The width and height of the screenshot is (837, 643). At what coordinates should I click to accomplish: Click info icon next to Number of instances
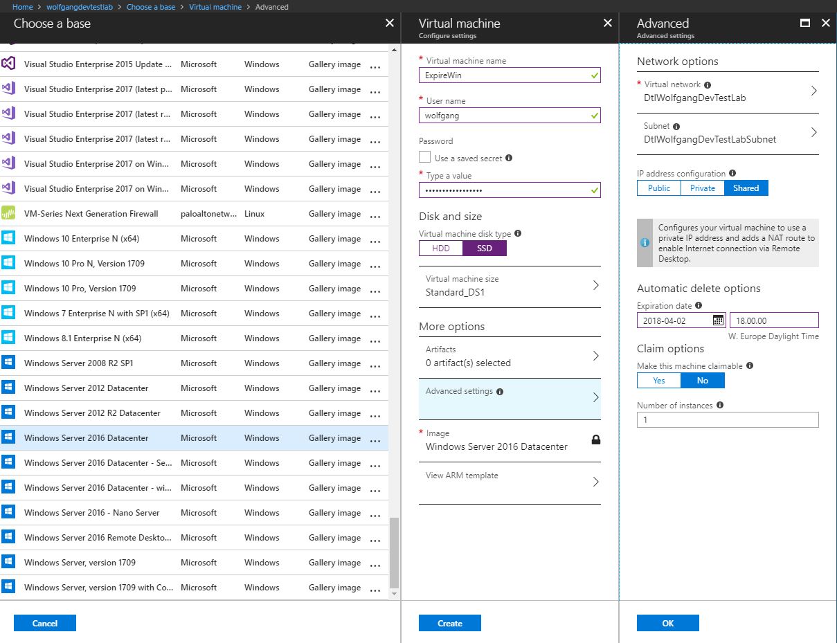(720, 406)
